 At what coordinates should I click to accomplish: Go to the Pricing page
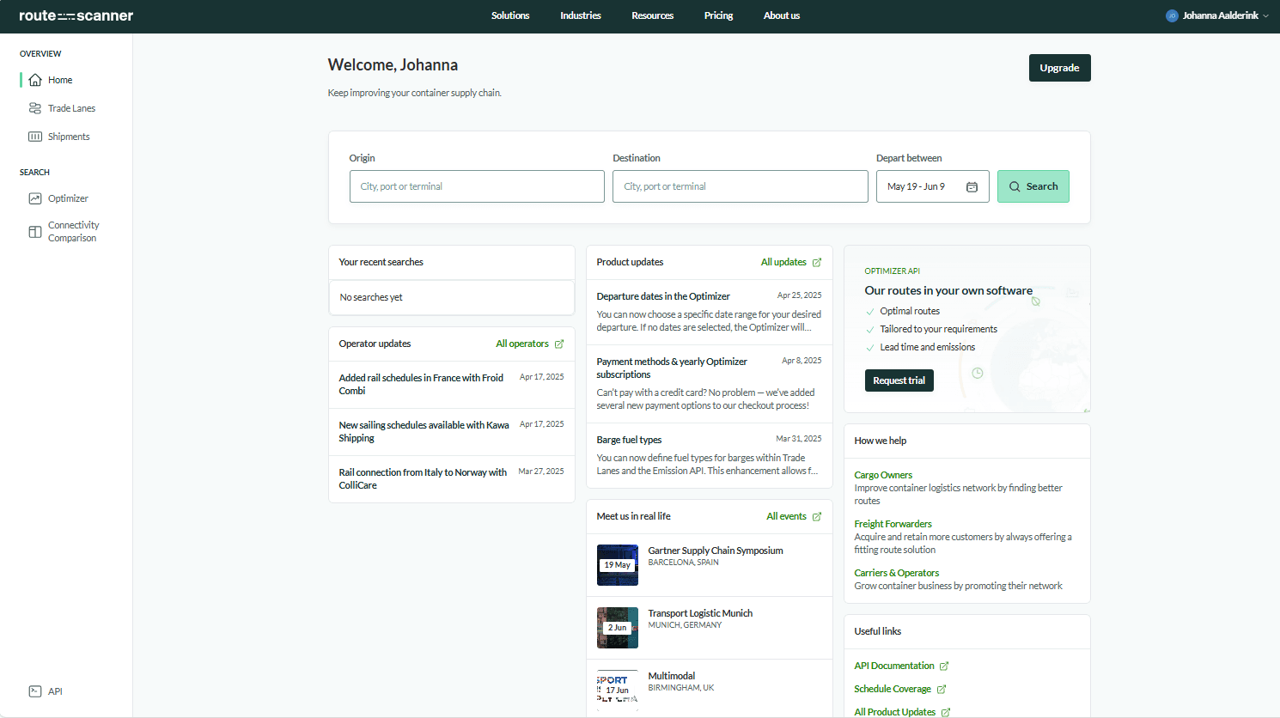(x=719, y=15)
